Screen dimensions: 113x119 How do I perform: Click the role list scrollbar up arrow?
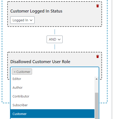point(96,79)
